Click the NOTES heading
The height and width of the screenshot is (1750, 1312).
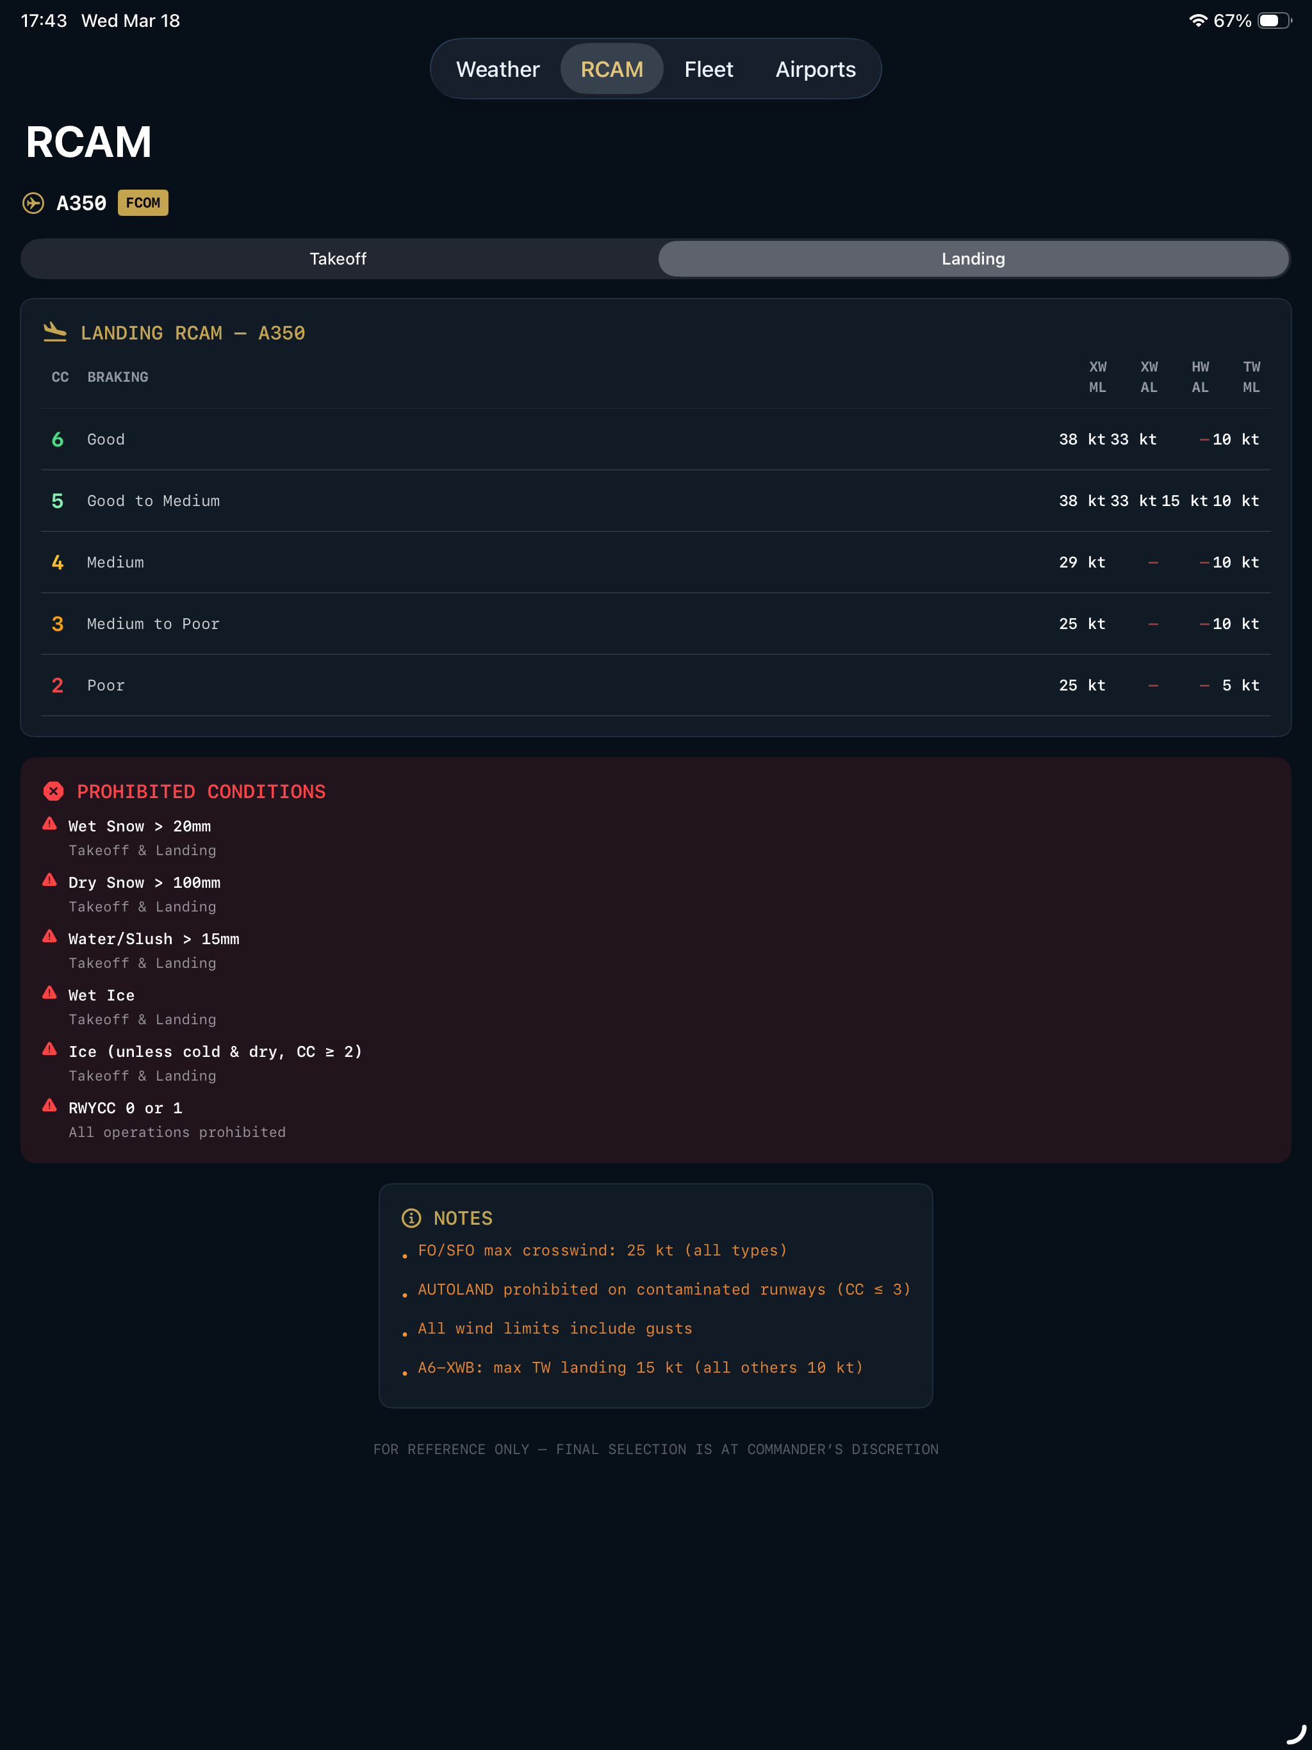pos(463,1218)
